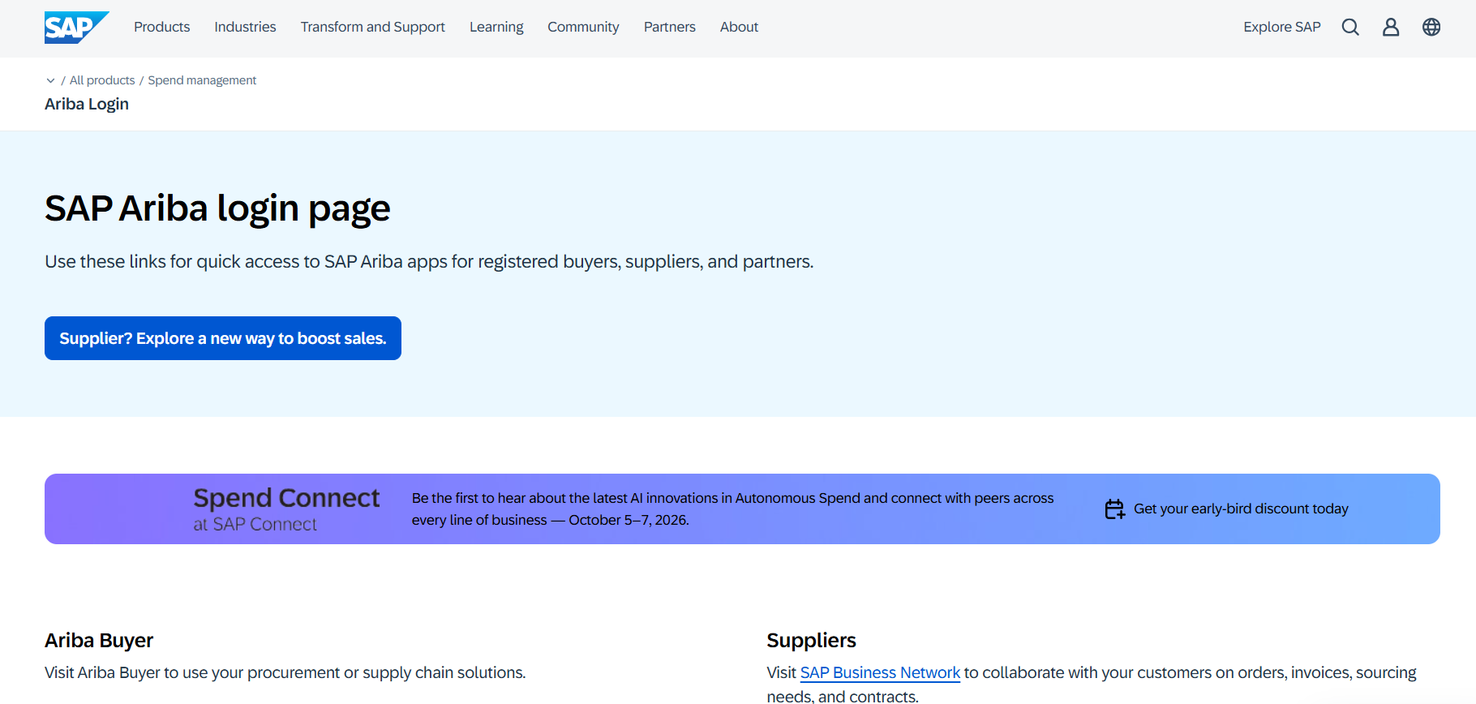Click the Ariba Buyer heading

pyautogui.click(x=99, y=640)
